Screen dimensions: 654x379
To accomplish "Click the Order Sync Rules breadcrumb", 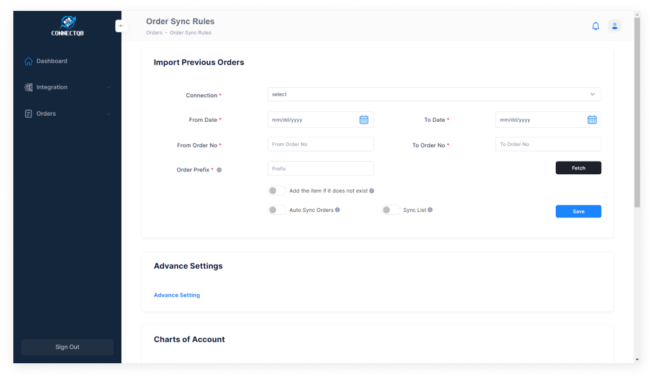I will pyautogui.click(x=190, y=33).
